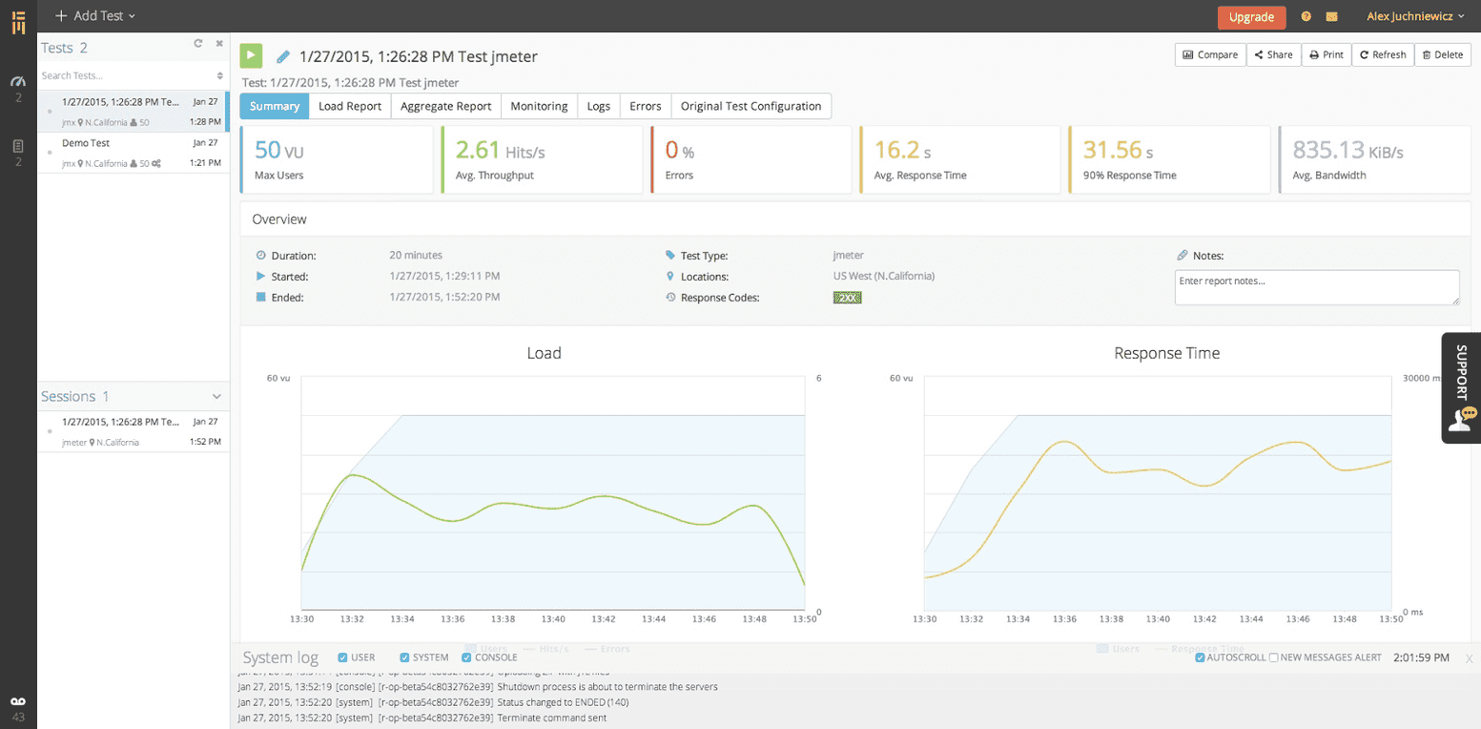Switch to the Aggregate Report tab

[x=445, y=106]
